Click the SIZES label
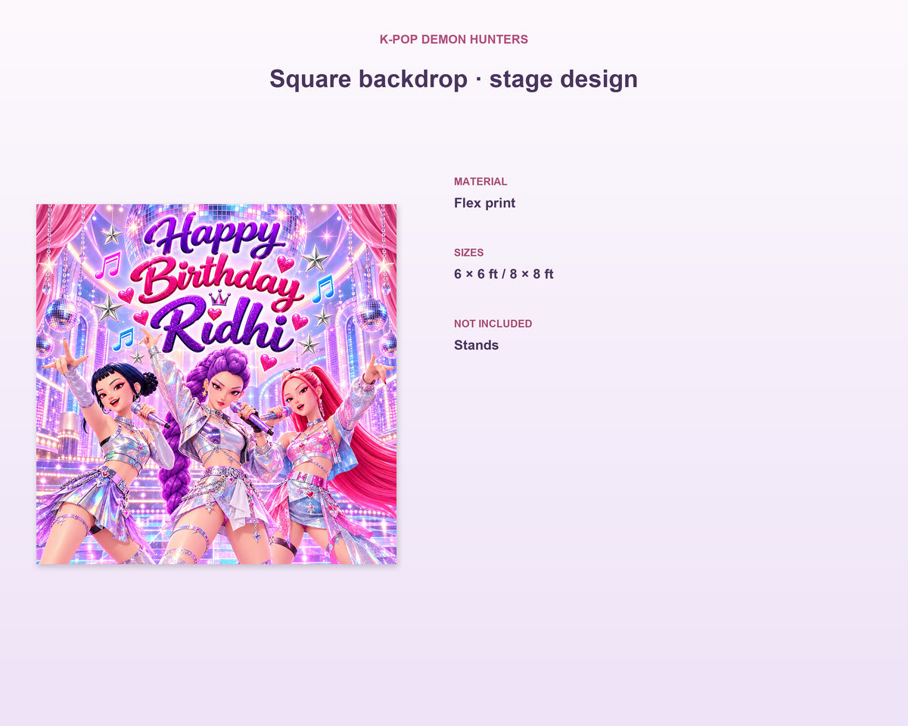The width and height of the screenshot is (908, 726). (468, 253)
